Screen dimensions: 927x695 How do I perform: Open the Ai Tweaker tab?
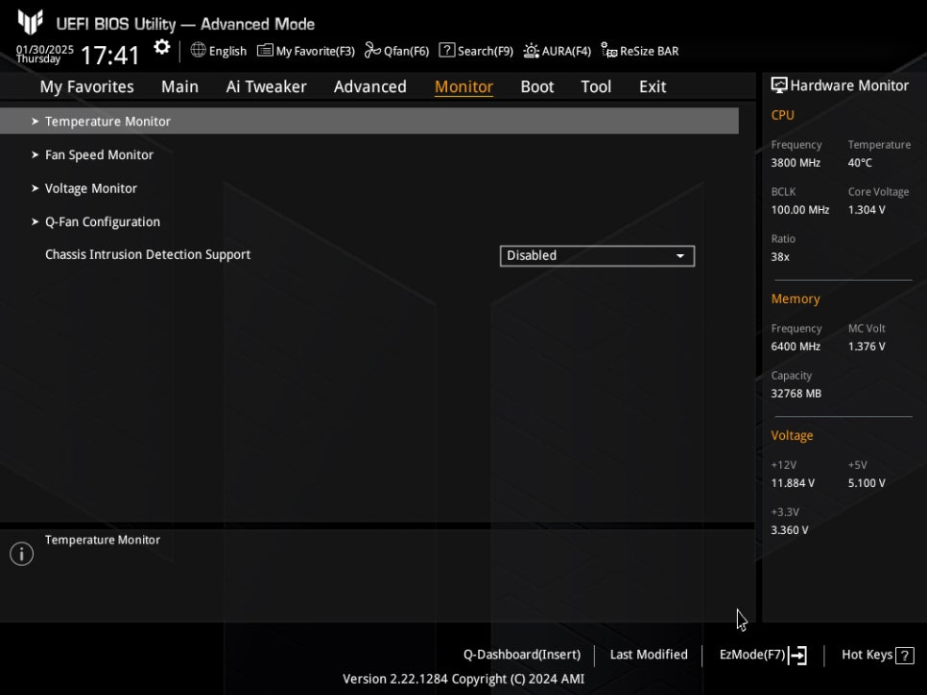pyautogui.click(x=266, y=87)
